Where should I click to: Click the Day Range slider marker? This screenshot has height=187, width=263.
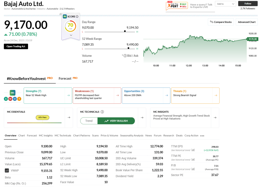point(125,31)
